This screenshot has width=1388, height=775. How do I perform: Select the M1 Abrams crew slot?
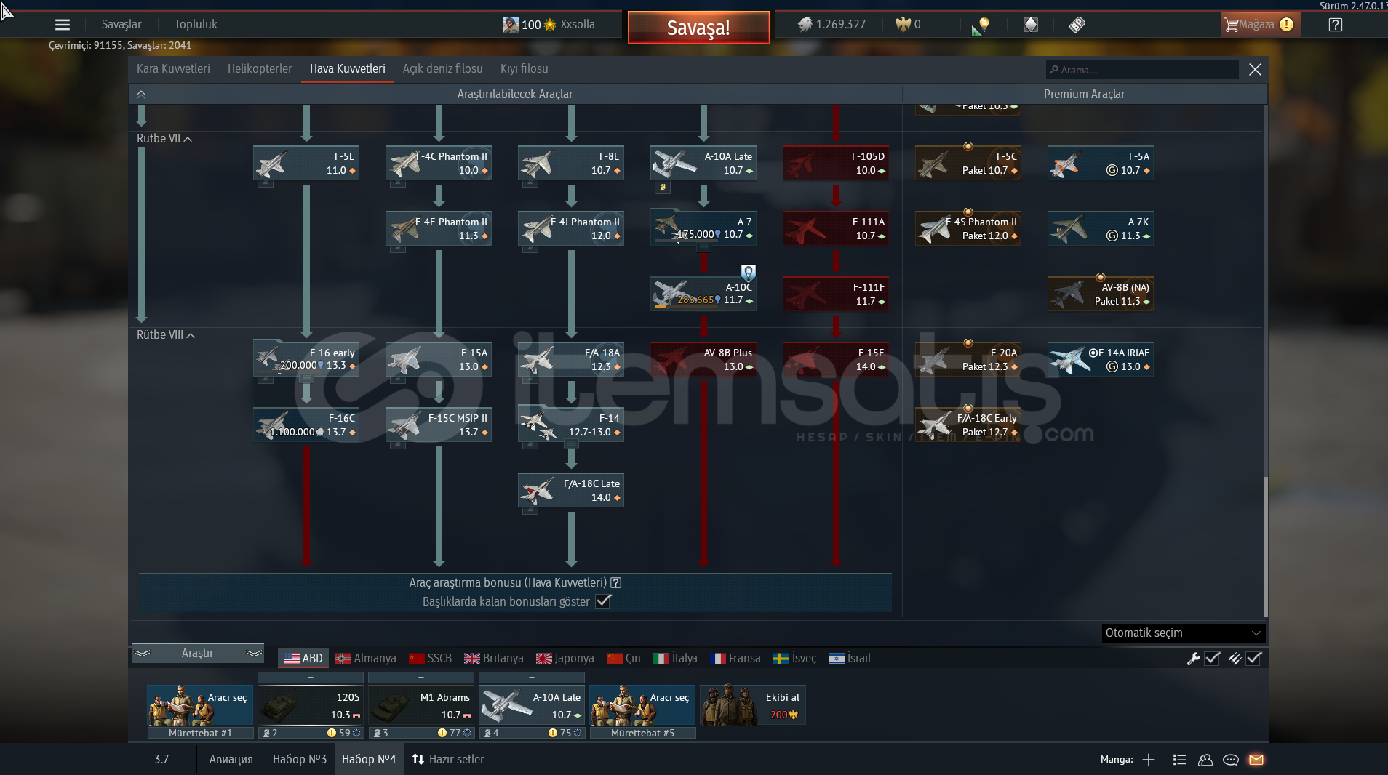click(421, 705)
